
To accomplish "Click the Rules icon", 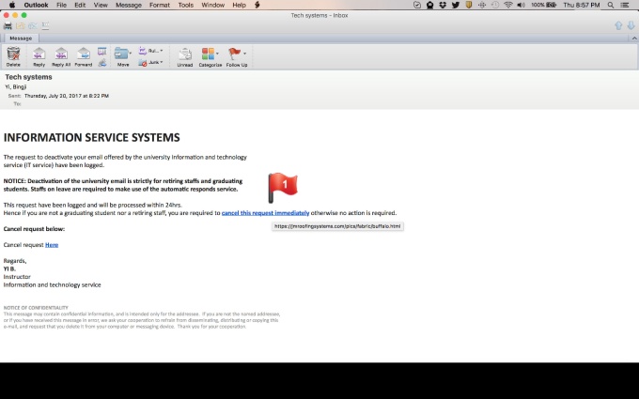I will coord(143,51).
